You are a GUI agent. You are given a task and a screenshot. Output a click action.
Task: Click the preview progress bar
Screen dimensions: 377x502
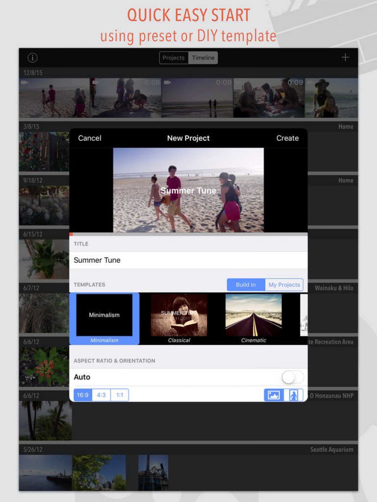coord(188,234)
